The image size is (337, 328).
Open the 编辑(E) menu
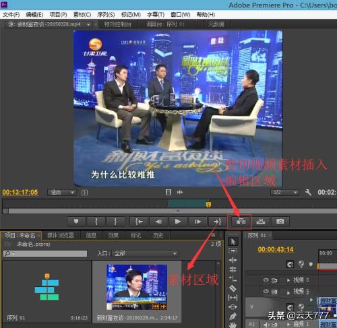click(x=34, y=15)
